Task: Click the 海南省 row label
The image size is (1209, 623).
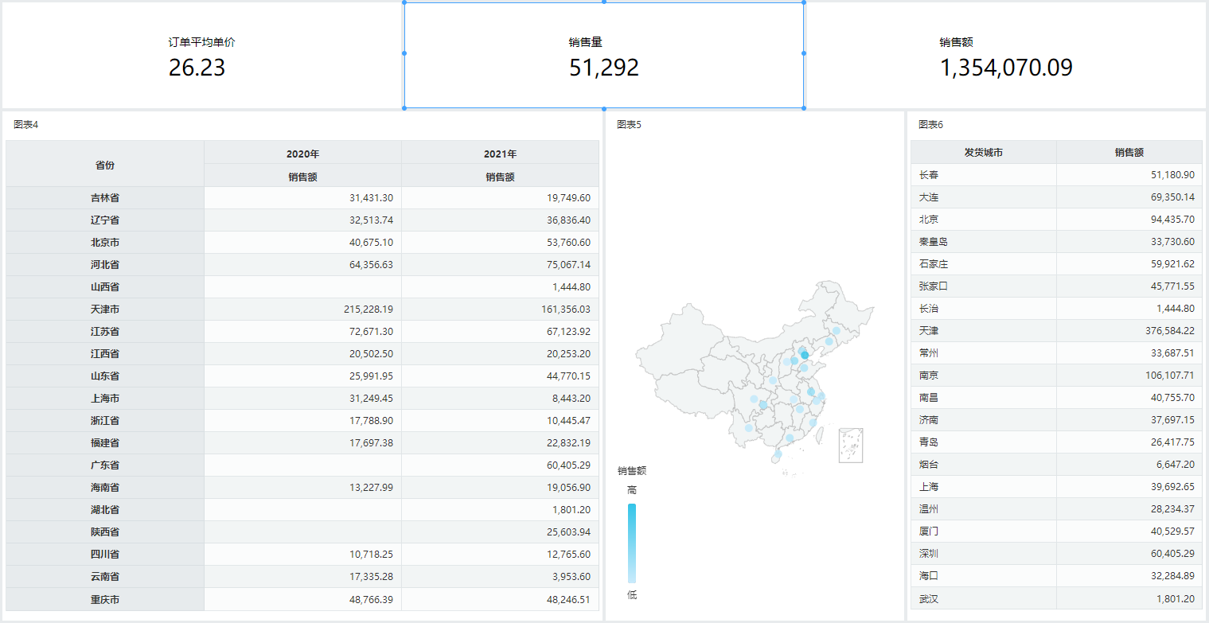Action: click(105, 487)
